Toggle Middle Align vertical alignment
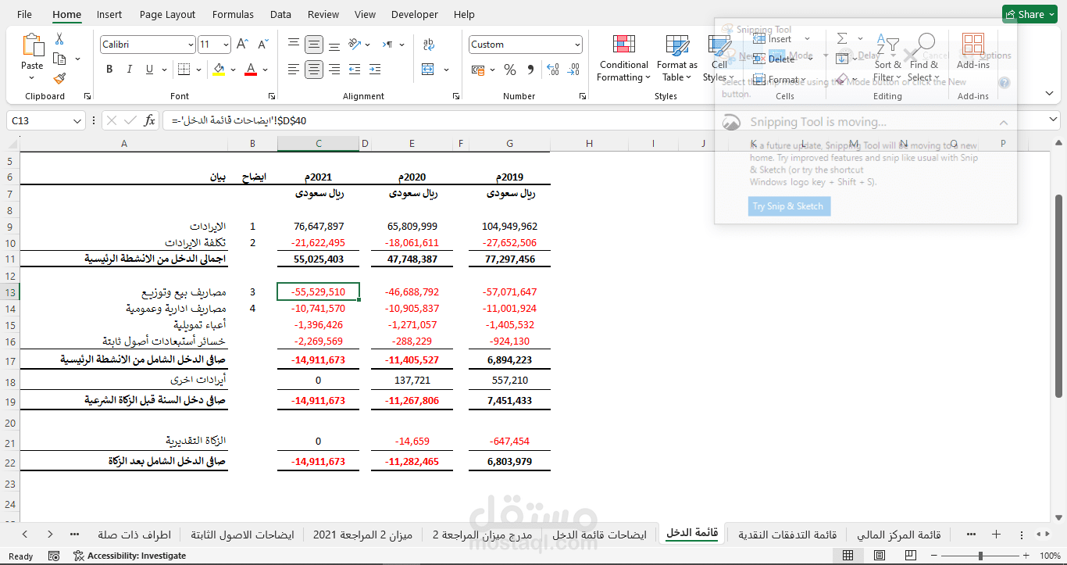The height and width of the screenshot is (565, 1067). [314, 45]
